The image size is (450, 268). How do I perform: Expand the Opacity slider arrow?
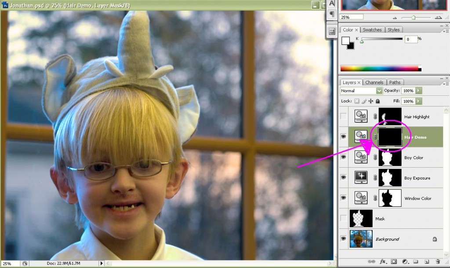tap(419, 91)
